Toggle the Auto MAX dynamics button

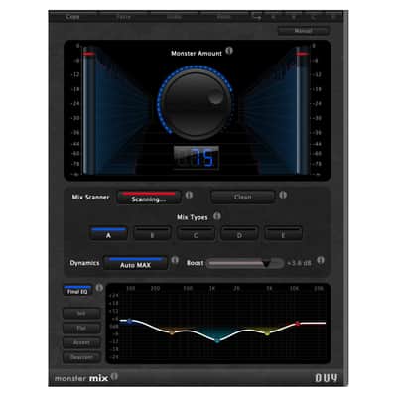(x=136, y=263)
